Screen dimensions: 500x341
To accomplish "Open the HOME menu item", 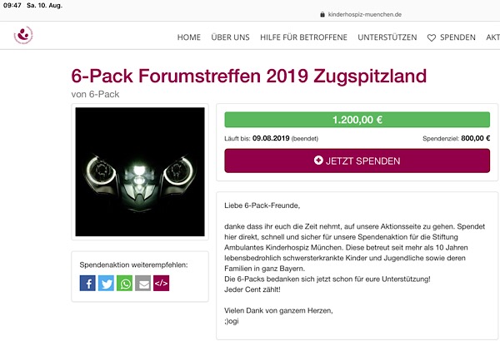I will click(x=189, y=37).
